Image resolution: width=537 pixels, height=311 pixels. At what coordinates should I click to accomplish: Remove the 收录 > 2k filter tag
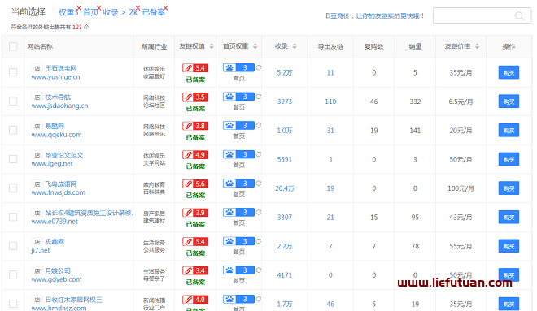click(x=138, y=8)
